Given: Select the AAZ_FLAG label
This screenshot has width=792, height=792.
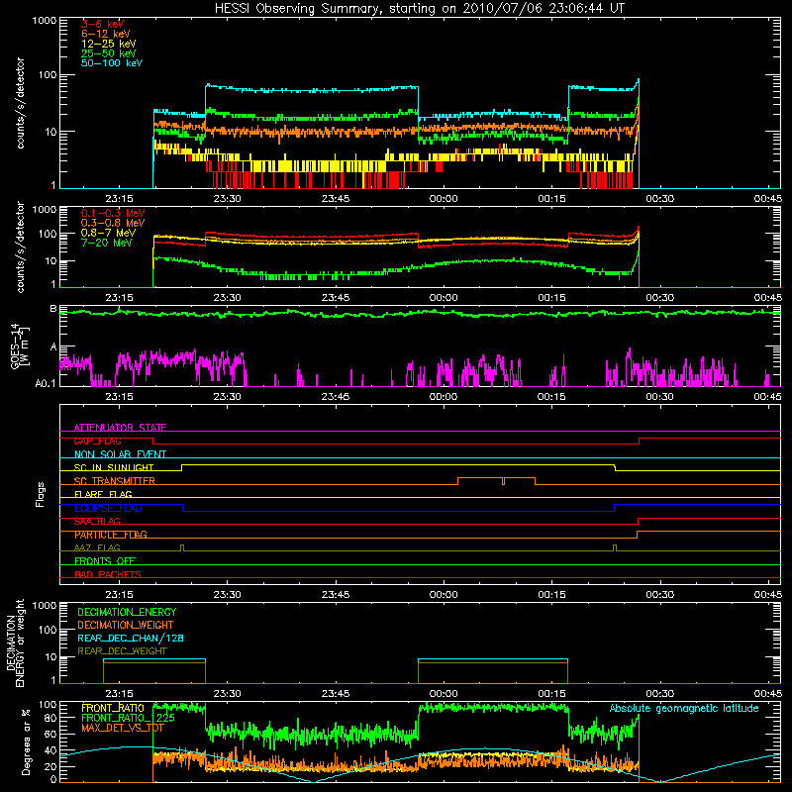Looking at the screenshot, I should [x=97, y=547].
